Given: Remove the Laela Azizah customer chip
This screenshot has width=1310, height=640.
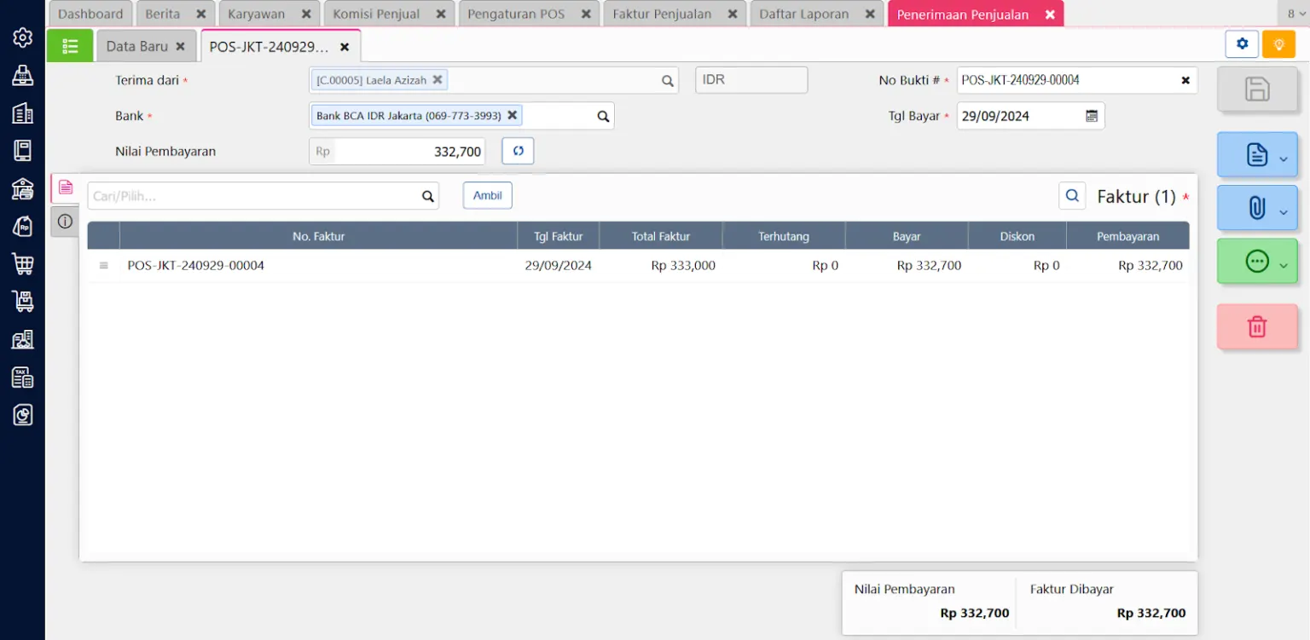Looking at the screenshot, I should [x=438, y=79].
